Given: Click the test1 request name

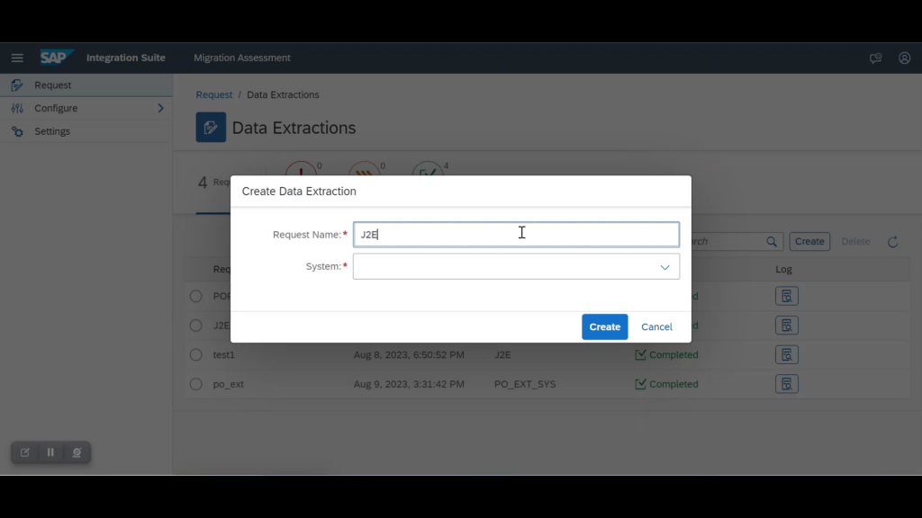Looking at the screenshot, I should click(x=223, y=354).
